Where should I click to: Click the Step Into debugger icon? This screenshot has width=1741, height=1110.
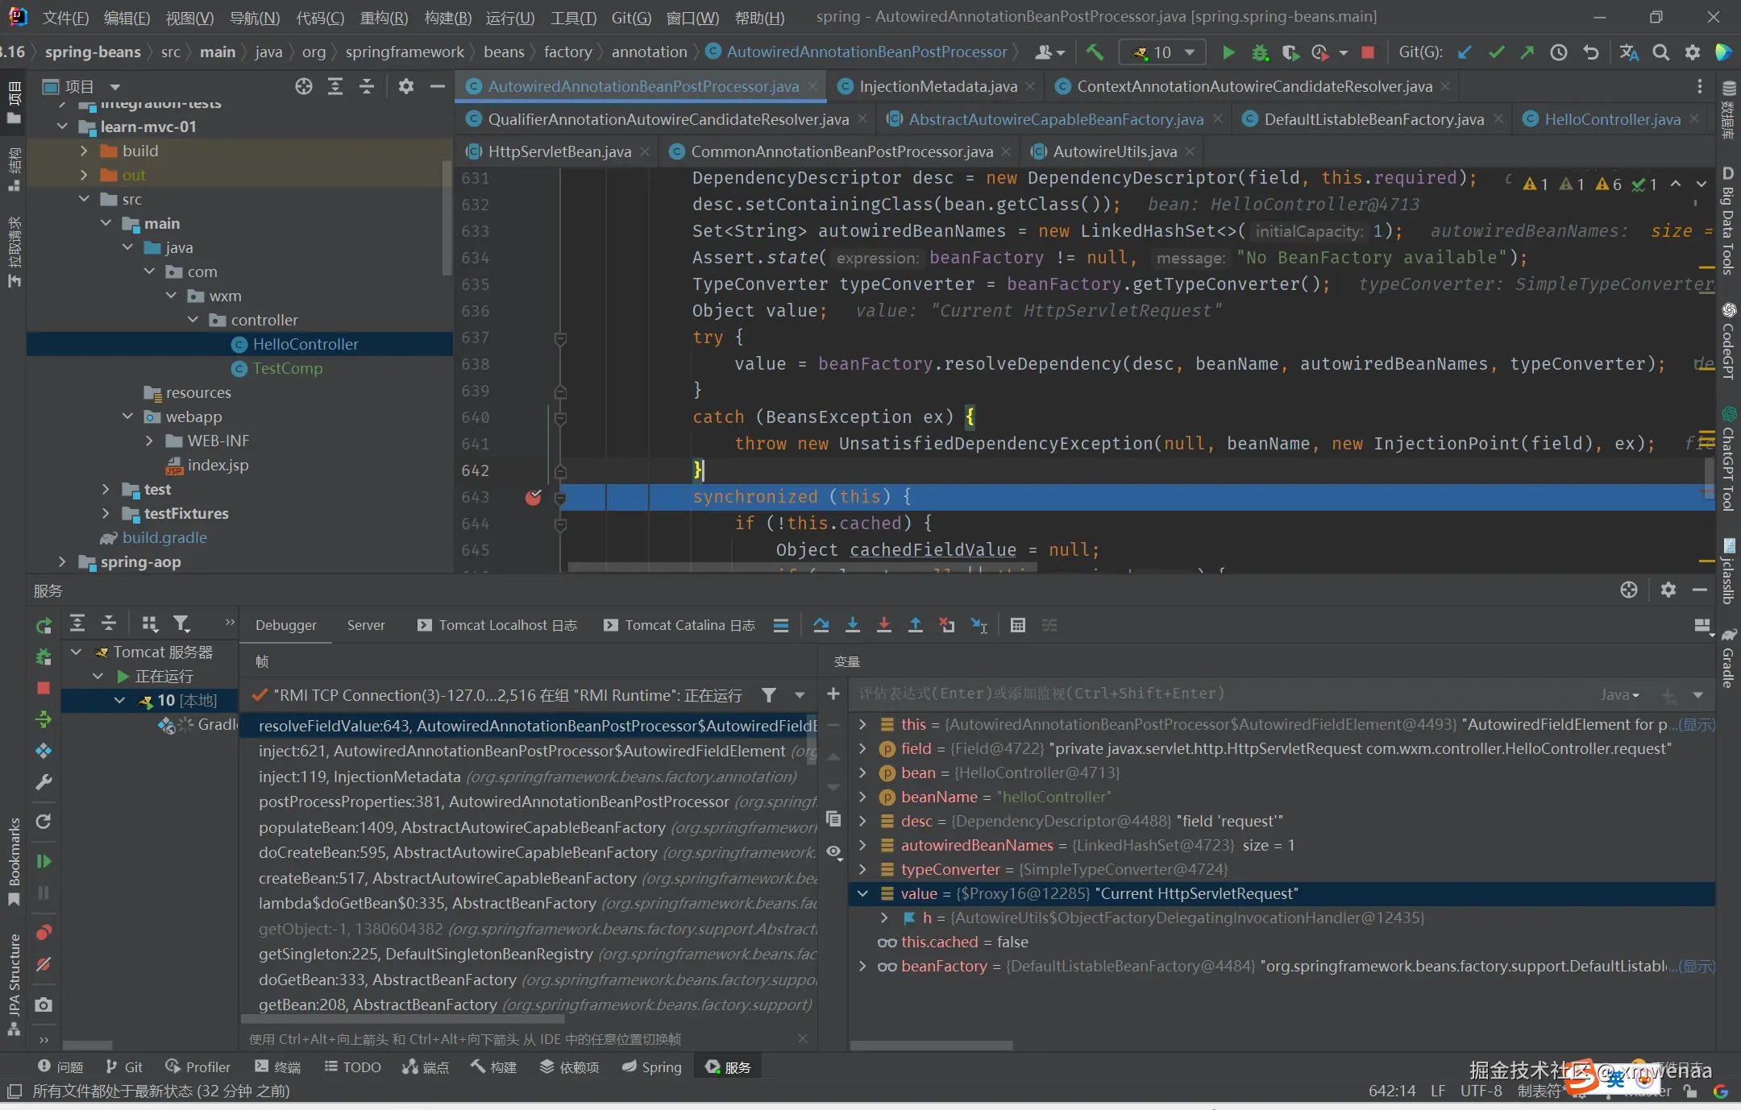coord(853,625)
